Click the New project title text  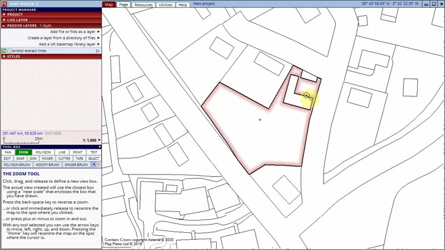[x=204, y=4]
